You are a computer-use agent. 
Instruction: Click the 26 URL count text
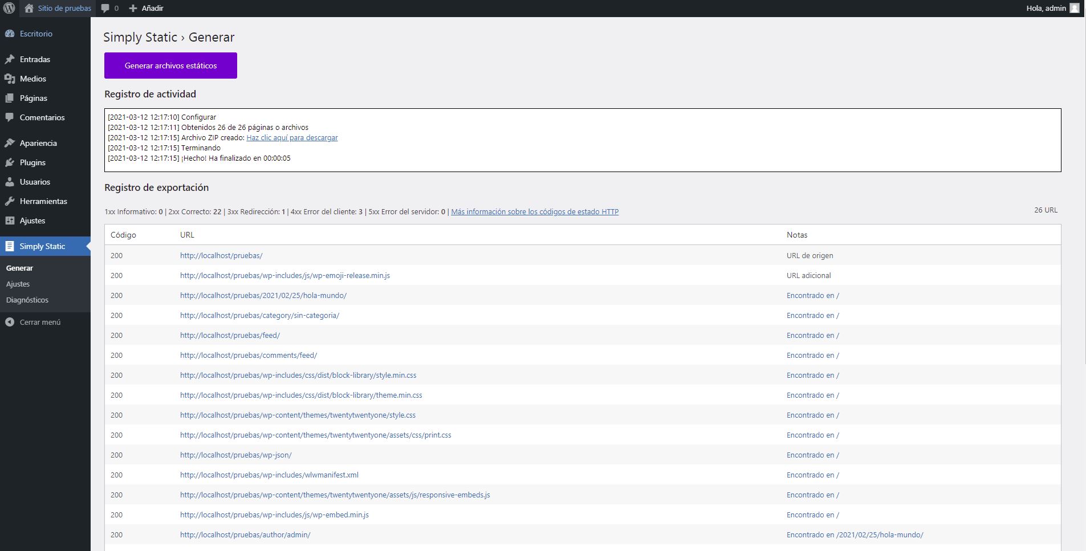coord(1046,210)
